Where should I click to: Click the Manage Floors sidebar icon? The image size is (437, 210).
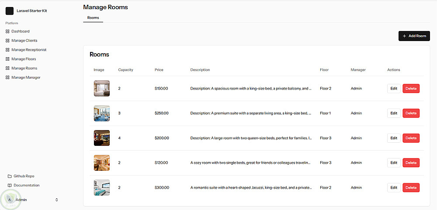[7, 59]
